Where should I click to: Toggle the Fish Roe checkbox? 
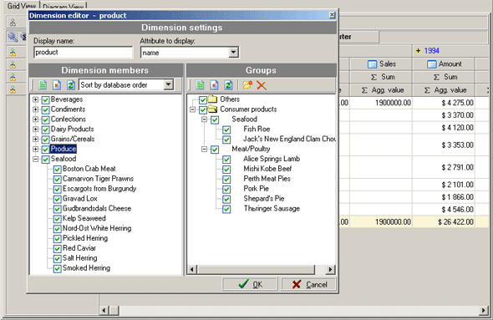click(226, 130)
